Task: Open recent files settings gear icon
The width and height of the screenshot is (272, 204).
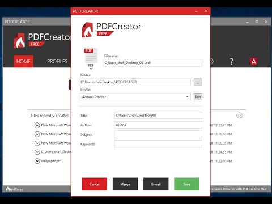Action: coord(239,115)
